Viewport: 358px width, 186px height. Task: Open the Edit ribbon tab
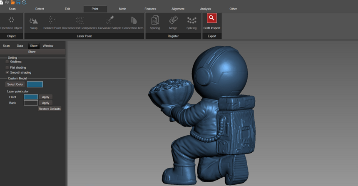pyautogui.click(x=67, y=9)
